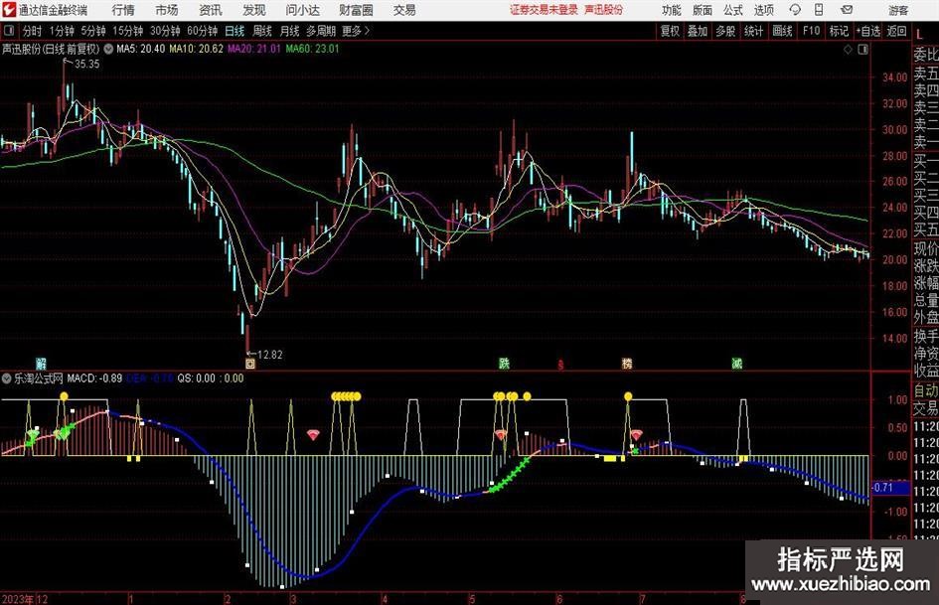
Task: Toggle the 60分钟 period view
Action: 203,31
